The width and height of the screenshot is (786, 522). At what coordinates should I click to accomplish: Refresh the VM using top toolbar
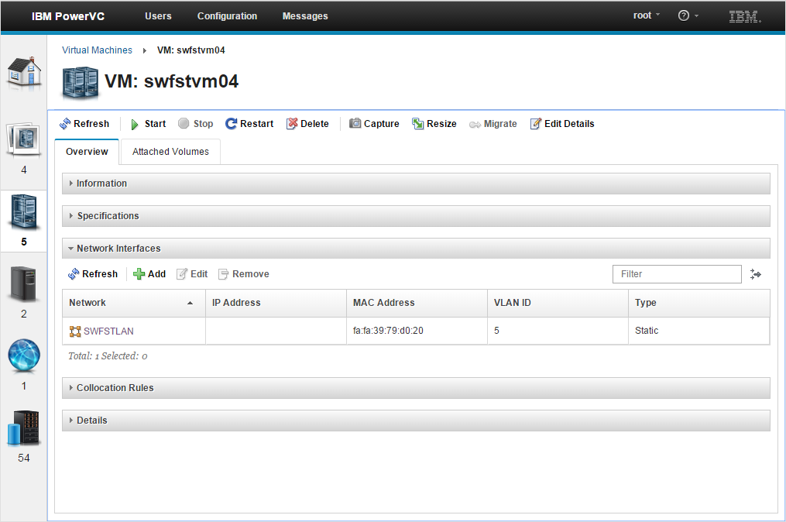click(84, 124)
